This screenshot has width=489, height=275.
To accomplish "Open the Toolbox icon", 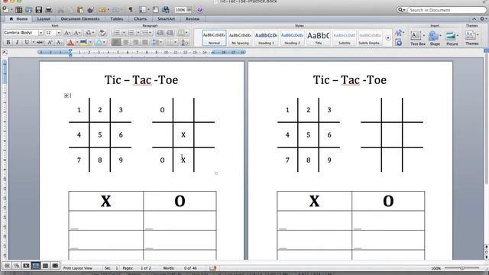I will 156,10.
